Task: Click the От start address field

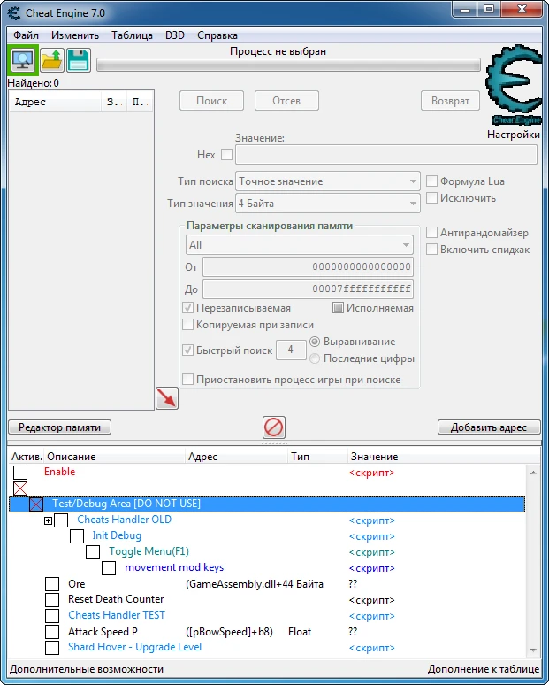Action: 309,267
